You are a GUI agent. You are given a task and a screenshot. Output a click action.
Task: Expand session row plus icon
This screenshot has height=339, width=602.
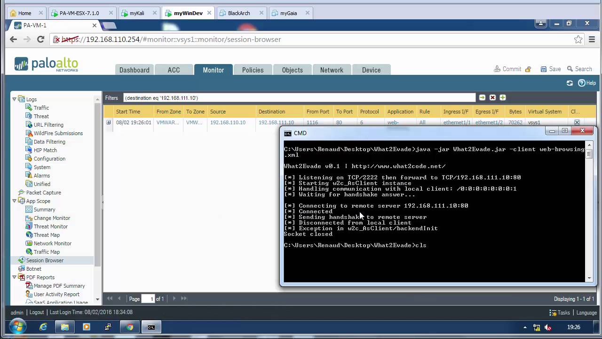point(108,122)
